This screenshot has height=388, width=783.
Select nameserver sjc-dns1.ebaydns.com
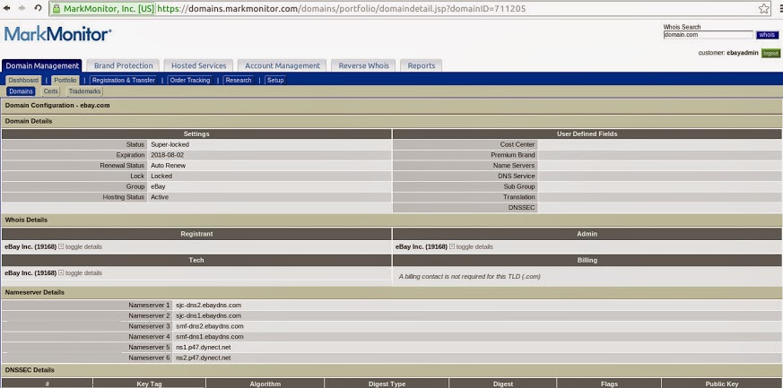[x=209, y=315]
